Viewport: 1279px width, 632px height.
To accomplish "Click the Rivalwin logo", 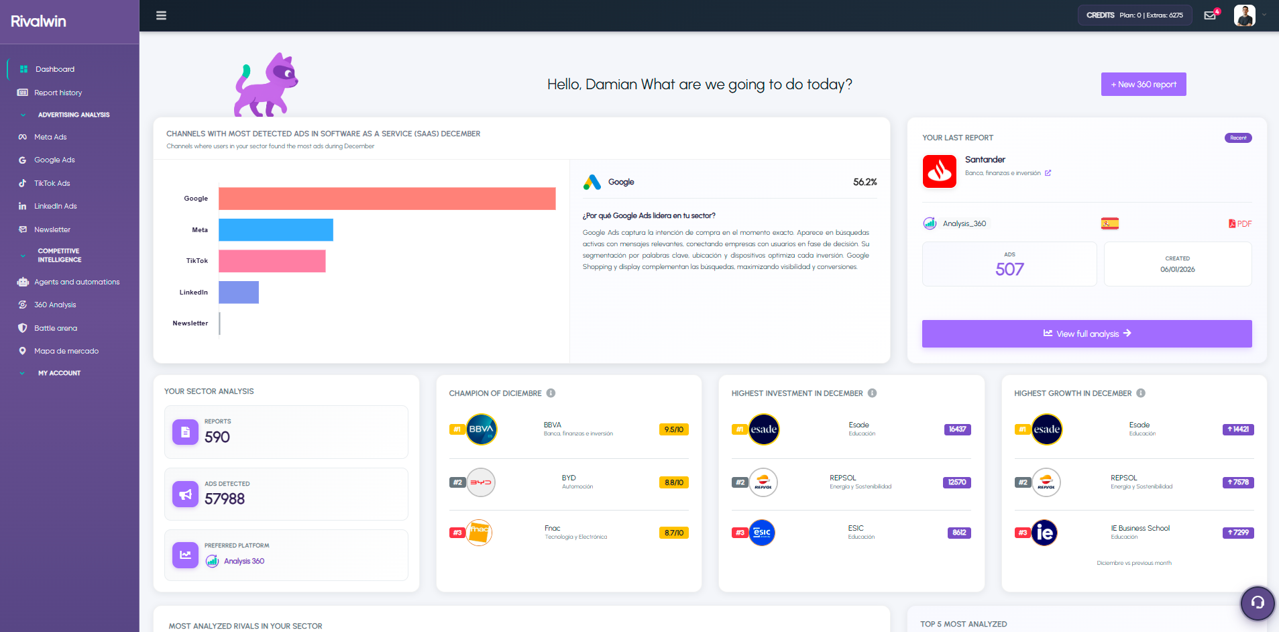I will pyautogui.click(x=38, y=21).
